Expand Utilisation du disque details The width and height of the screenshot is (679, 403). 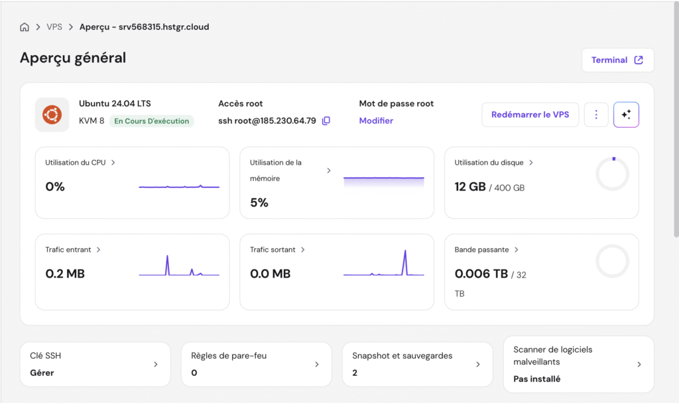tap(531, 162)
